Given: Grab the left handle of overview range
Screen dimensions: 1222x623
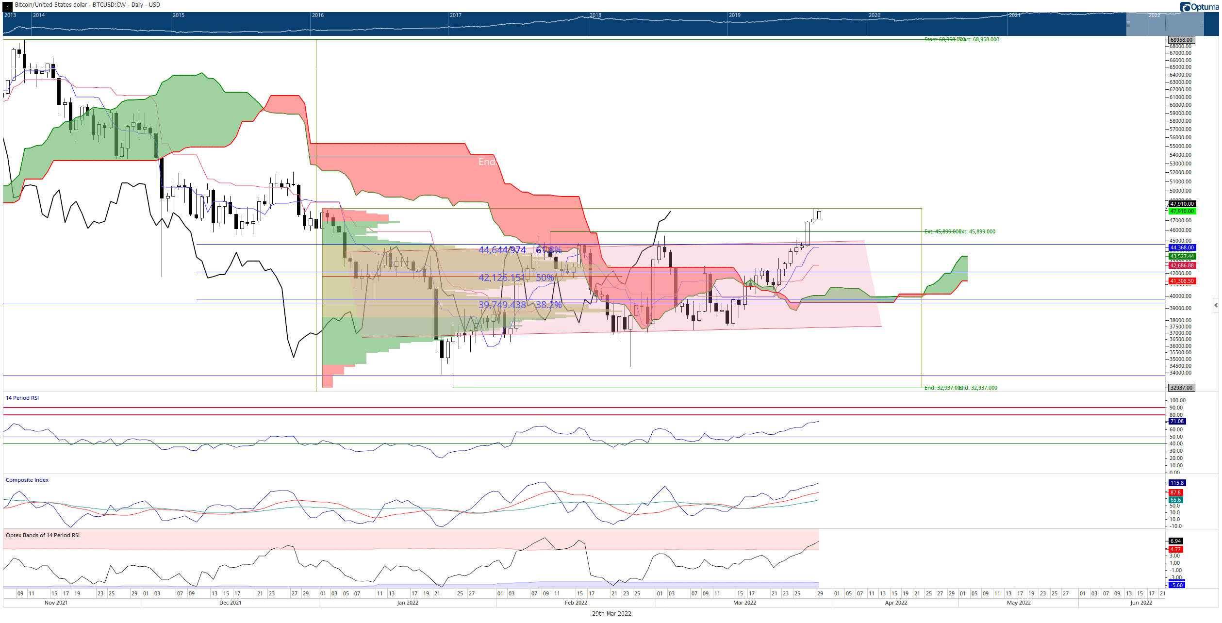Looking at the screenshot, I should pyautogui.click(x=1128, y=24).
